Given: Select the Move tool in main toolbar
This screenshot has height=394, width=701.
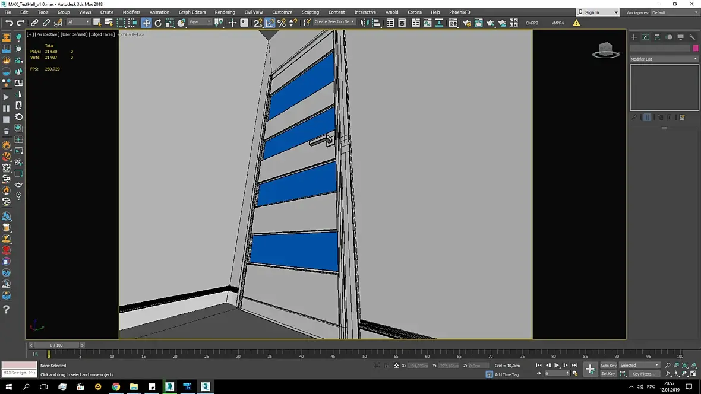Looking at the screenshot, I should click(146, 23).
